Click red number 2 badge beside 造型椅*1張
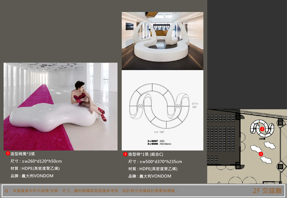The height and width of the screenshot is (198, 287). (x=125, y=154)
